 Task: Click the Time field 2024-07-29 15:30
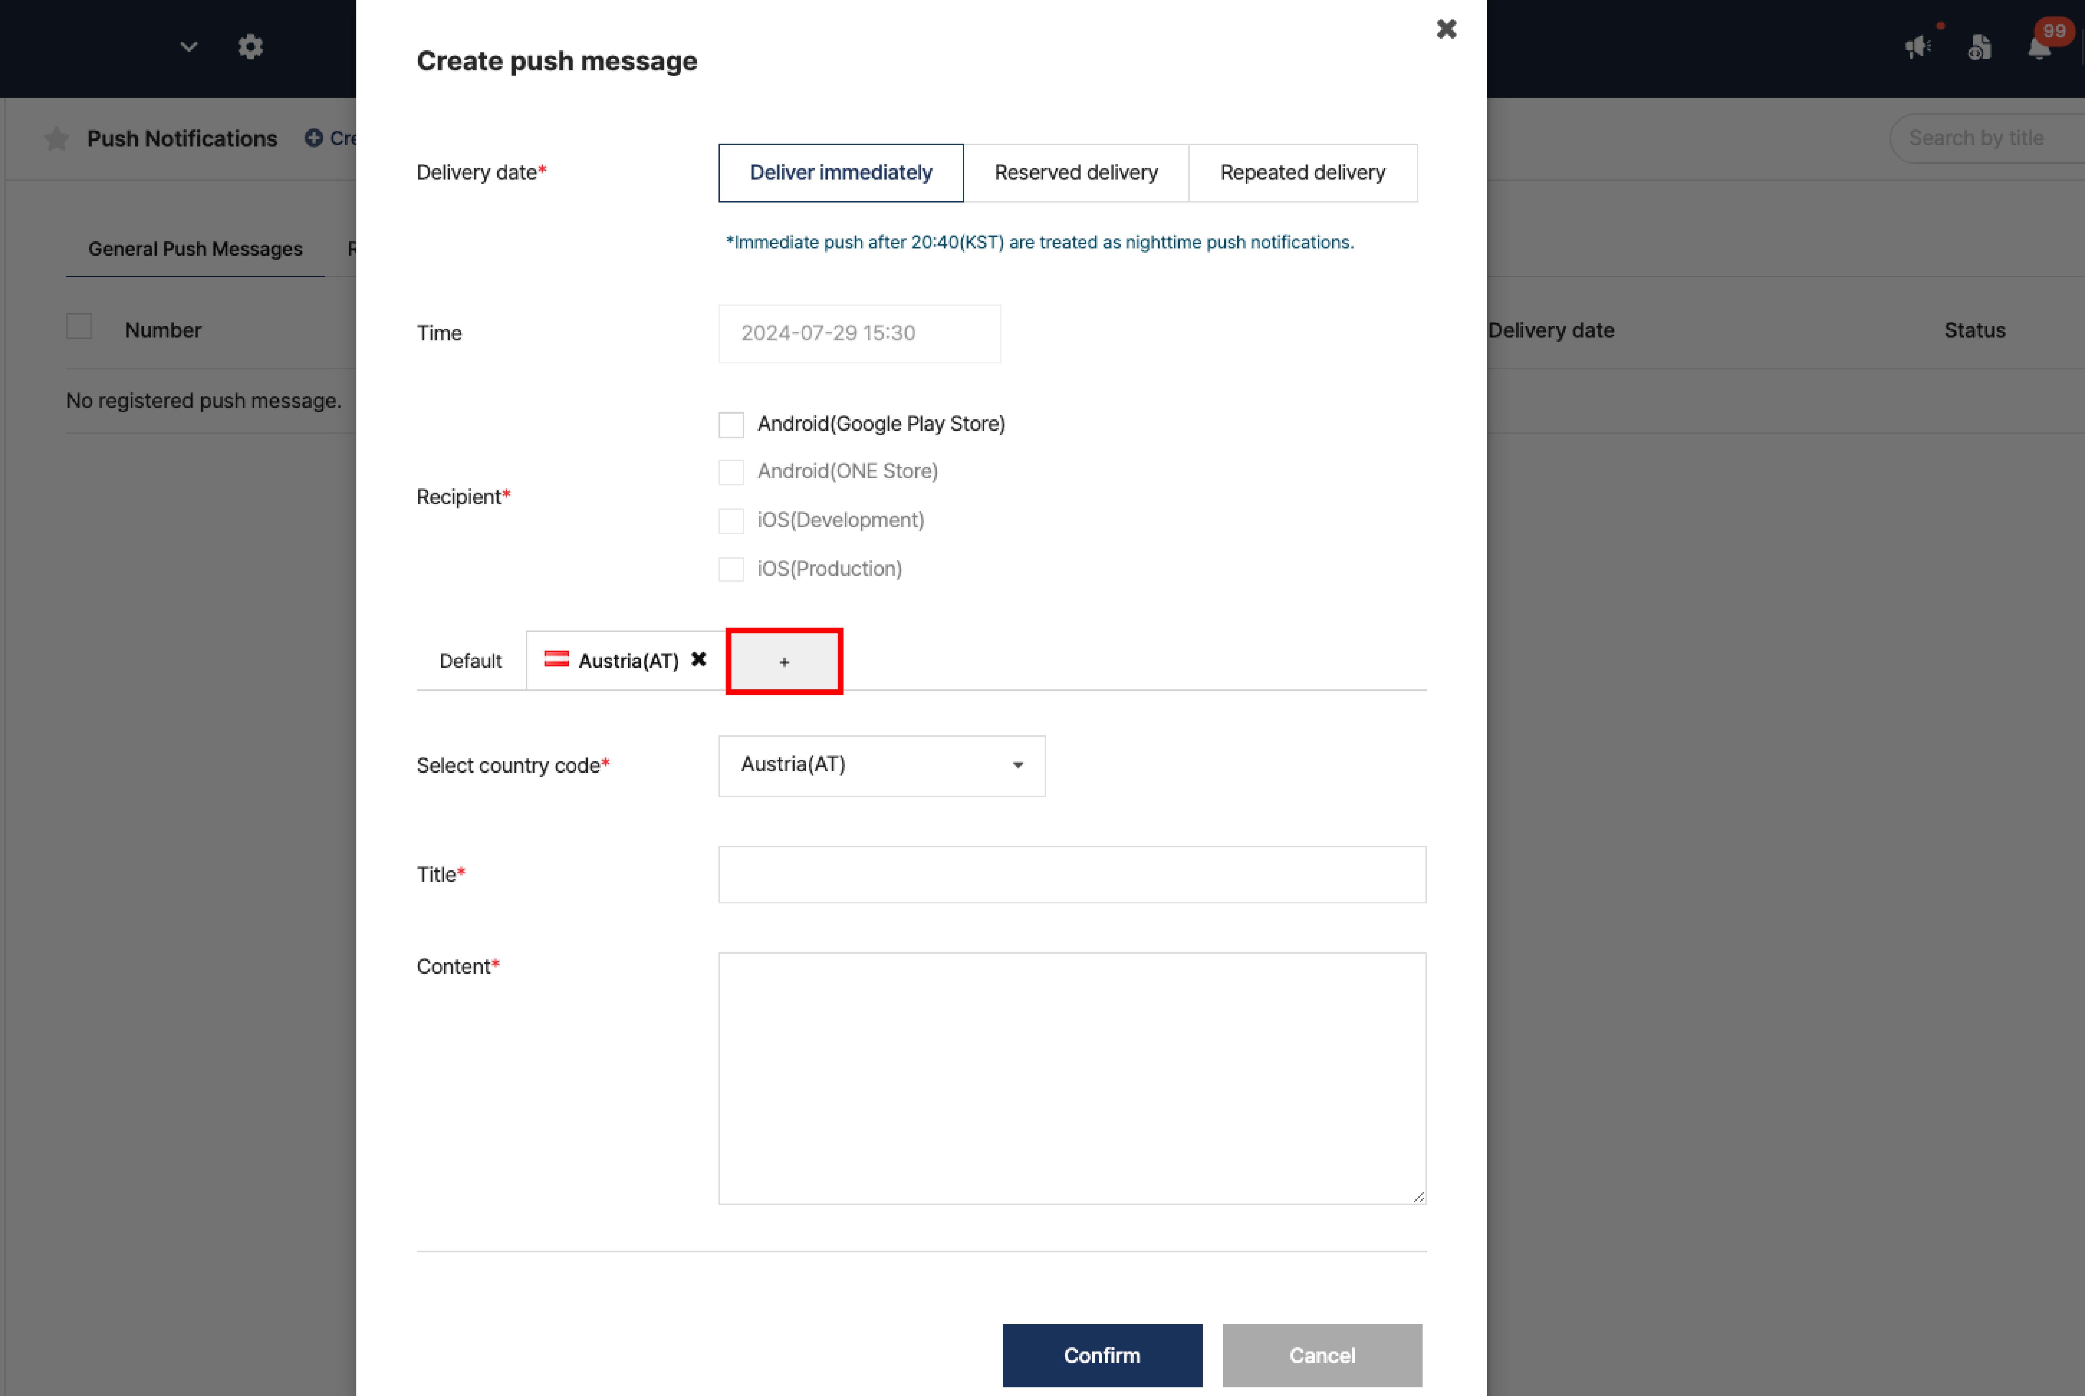pyautogui.click(x=860, y=334)
